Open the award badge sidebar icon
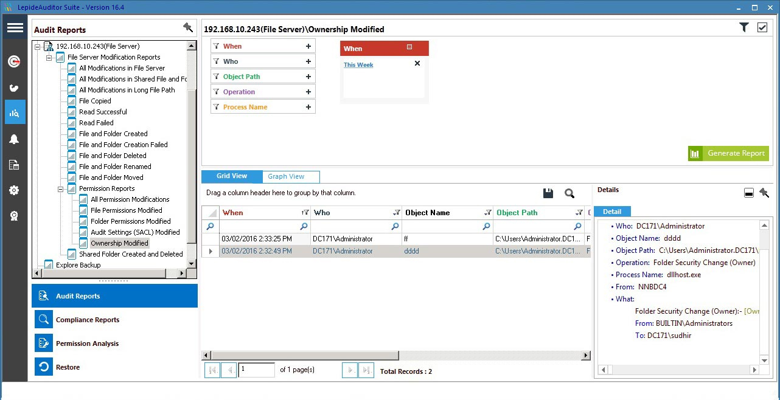 pyautogui.click(x=15, y=216)
